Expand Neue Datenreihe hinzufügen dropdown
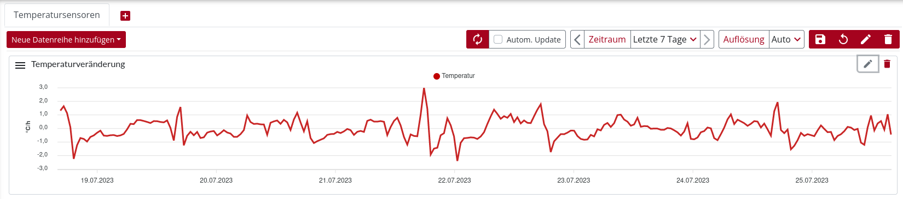The image size is (903, 199). click(x=66, y=39)
